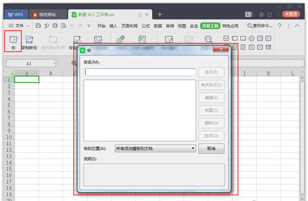Viewport: 308px width, 201px height.
Task: Switch to the Developer Tools tab
Action: click(x=210, y=26)
